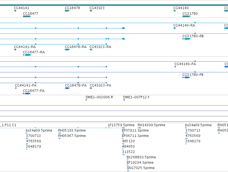Click the CG31780 gene glyph
Image resolution: width=228 pixels, height=172 pixels.
pyautogui.click(x=186, y=16)
